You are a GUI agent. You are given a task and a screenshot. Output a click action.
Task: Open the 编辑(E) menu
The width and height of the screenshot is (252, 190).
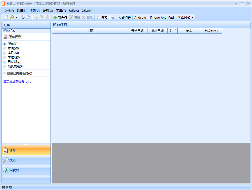22,11
